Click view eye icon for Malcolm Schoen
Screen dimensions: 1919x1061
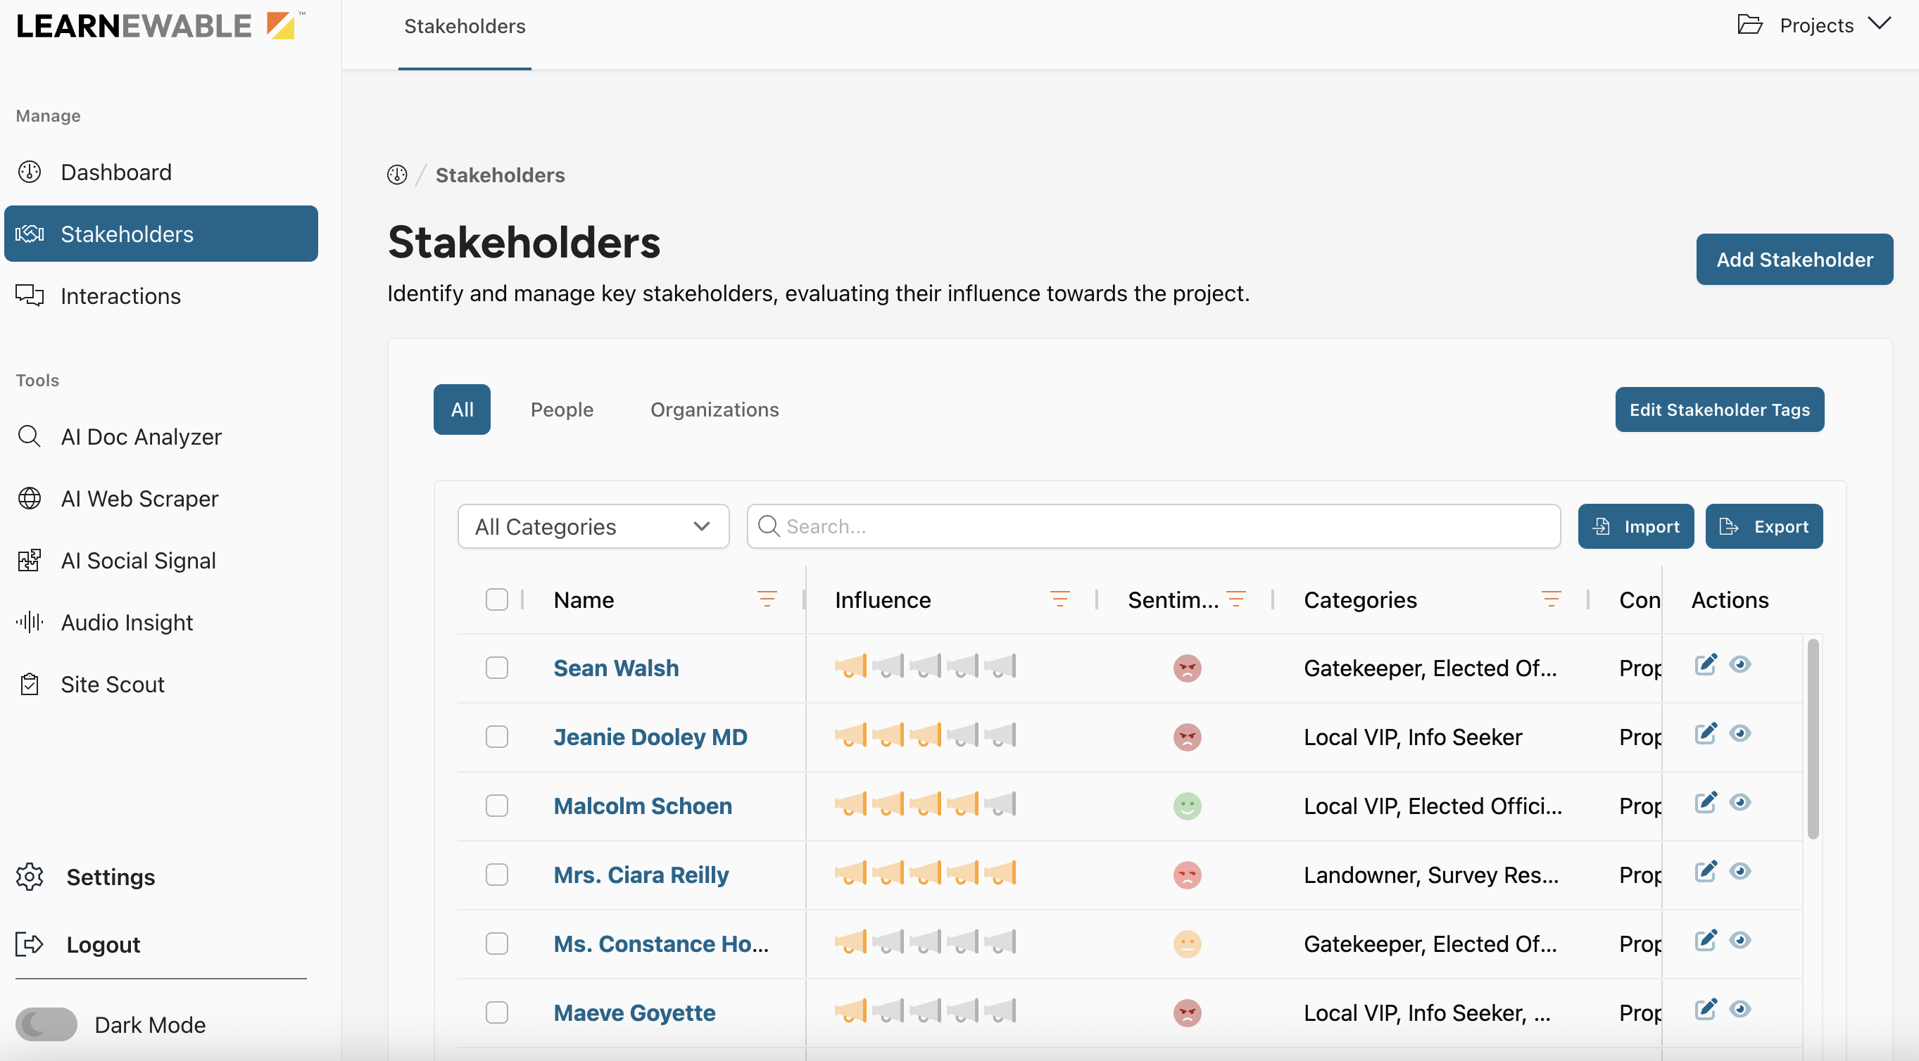point(1739,802)
